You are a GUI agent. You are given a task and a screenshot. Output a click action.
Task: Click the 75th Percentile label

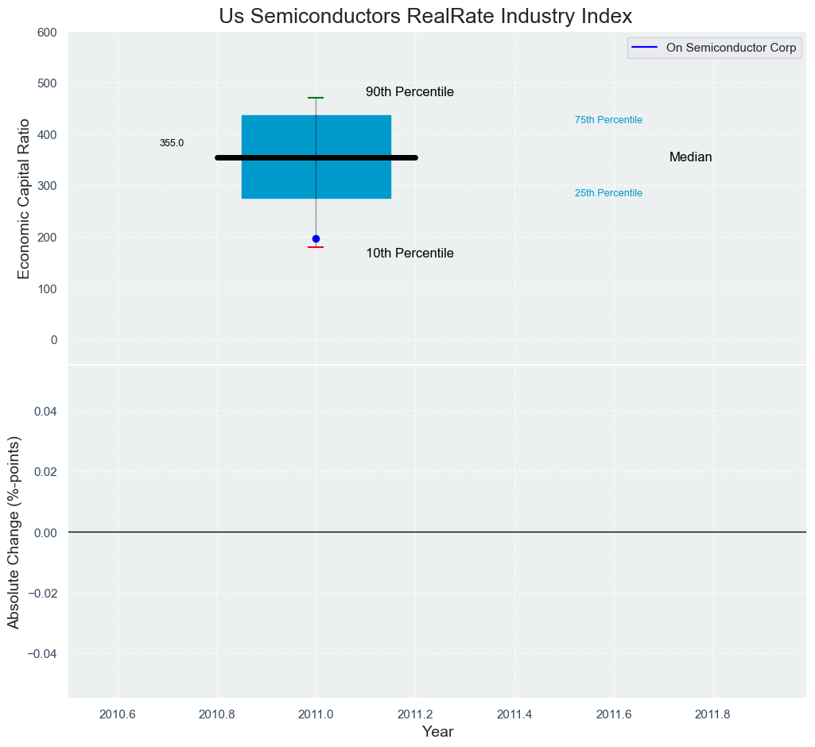click(x=608, y=120)
